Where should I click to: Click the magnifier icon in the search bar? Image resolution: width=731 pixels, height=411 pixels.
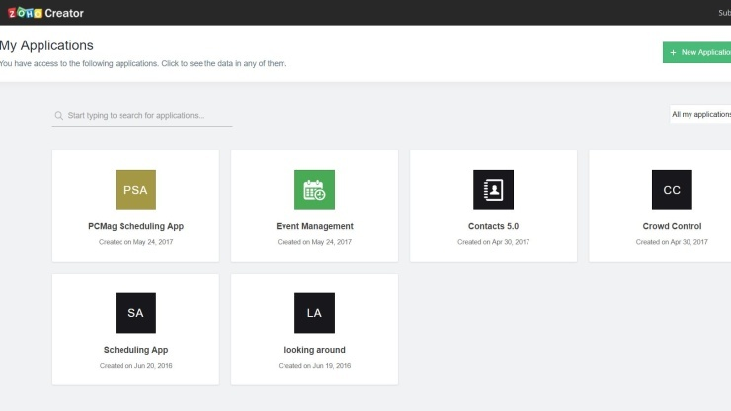click(58, 116)
